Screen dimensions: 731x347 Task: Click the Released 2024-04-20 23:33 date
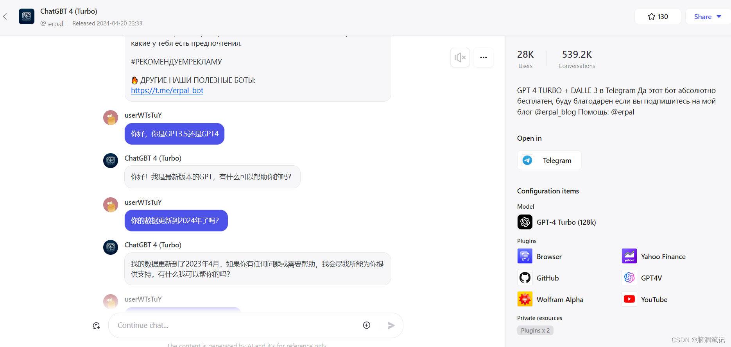(x=107, y=23)
